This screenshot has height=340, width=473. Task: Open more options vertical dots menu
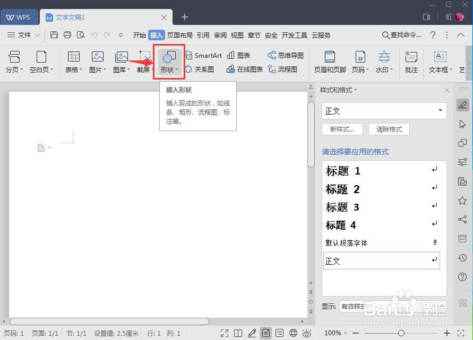pos(447,35)
